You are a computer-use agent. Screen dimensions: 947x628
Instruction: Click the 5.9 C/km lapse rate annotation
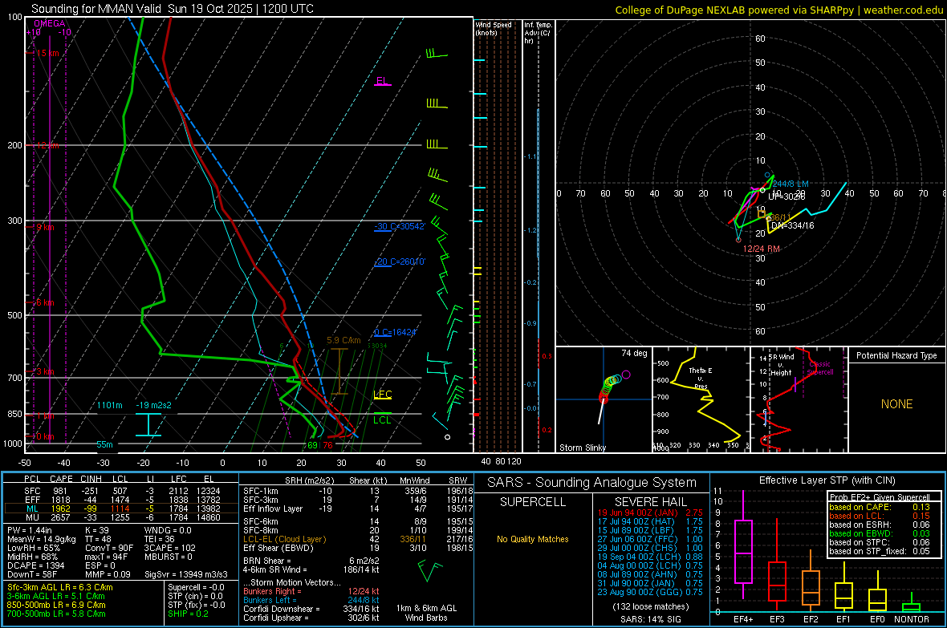click(x=343, y=340)
